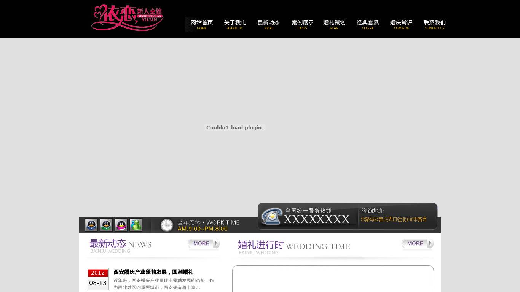520x292 pixels.
Task: Click the MORE button in 最新动态 NEWS section
Action: click(x=202, y=243)
